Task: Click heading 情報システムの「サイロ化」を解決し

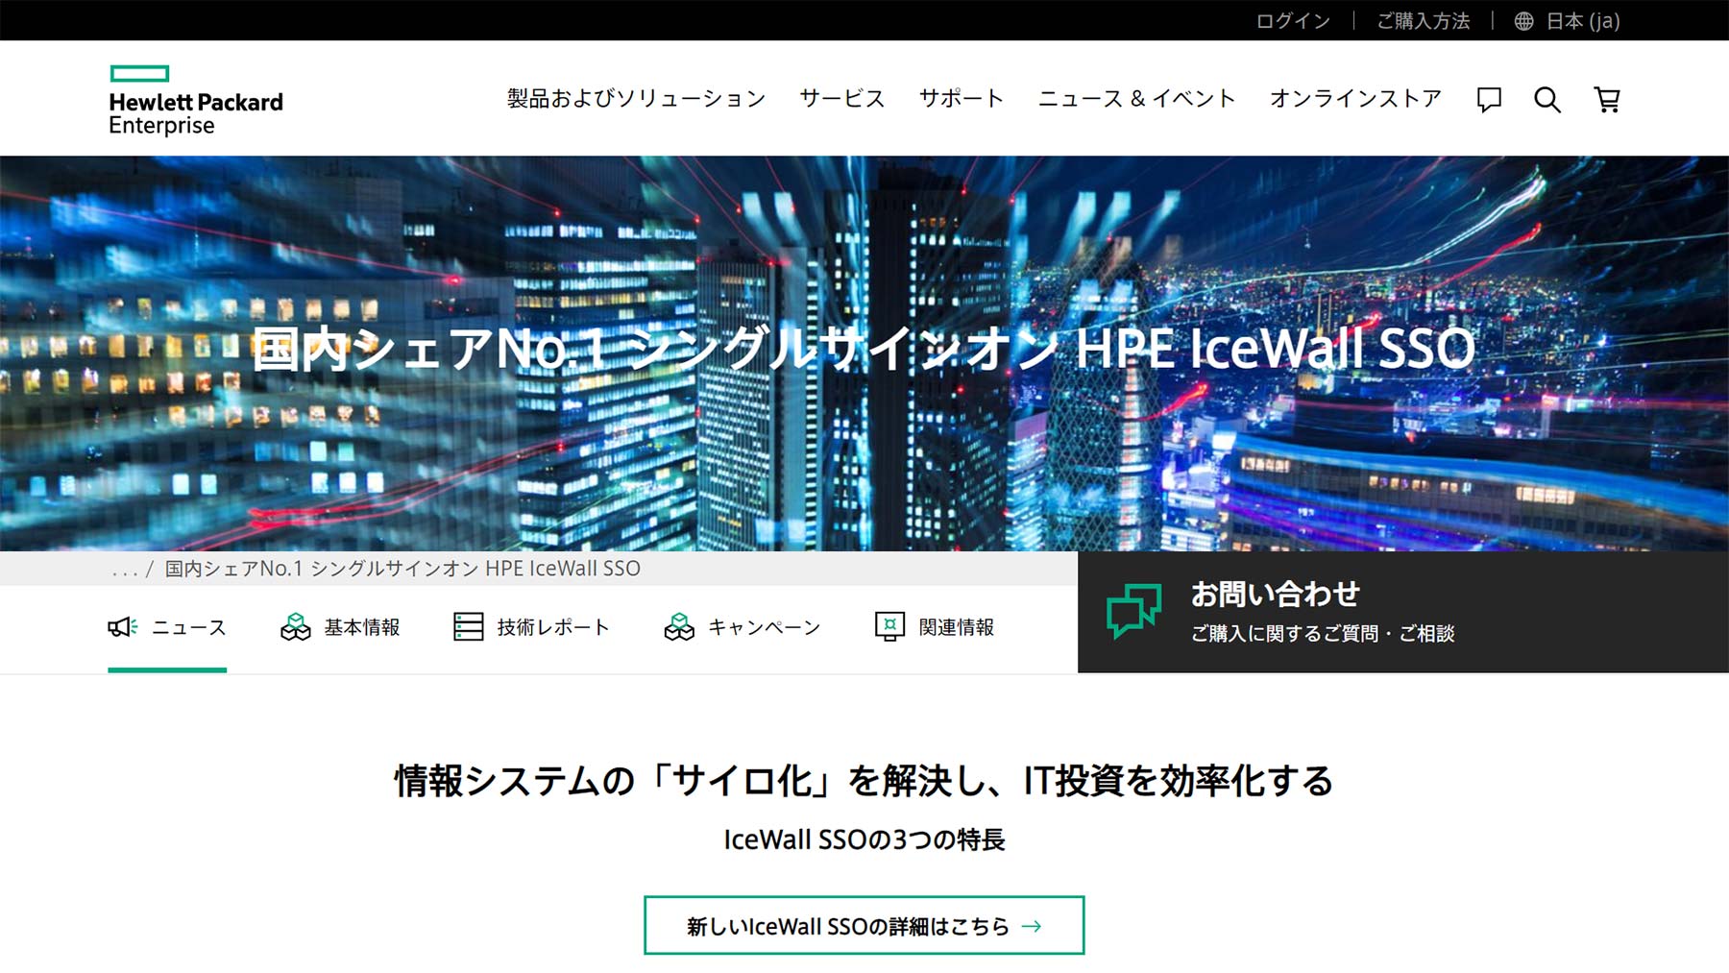Action: (864, 780)
